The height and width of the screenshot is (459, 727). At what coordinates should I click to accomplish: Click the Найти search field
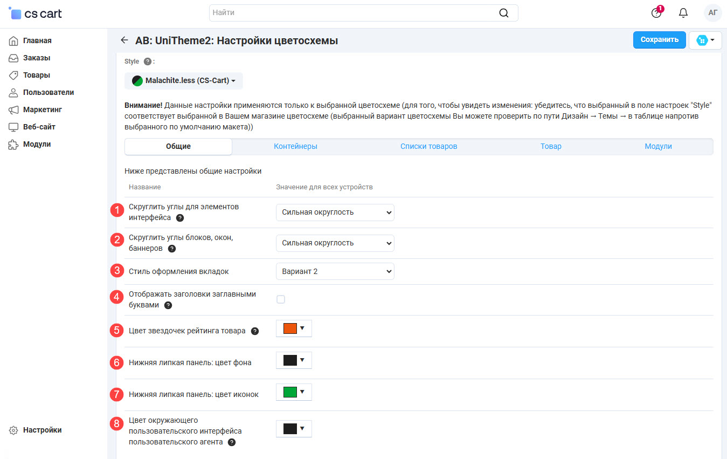click(x=353, y=13)
